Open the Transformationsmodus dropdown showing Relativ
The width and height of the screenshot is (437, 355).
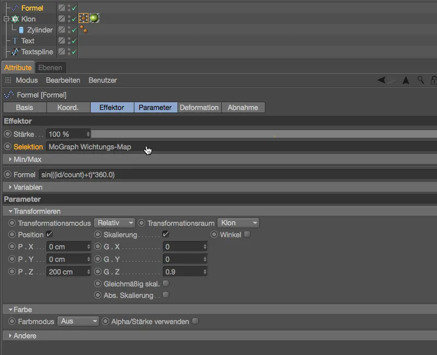pyautogui.click(x=114, y=223)
